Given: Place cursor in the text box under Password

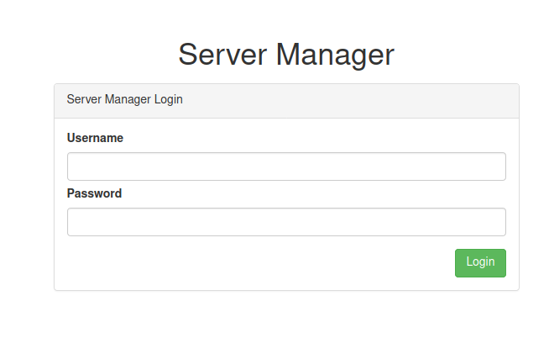Looking at the screenshot, I should pos(286,222).
